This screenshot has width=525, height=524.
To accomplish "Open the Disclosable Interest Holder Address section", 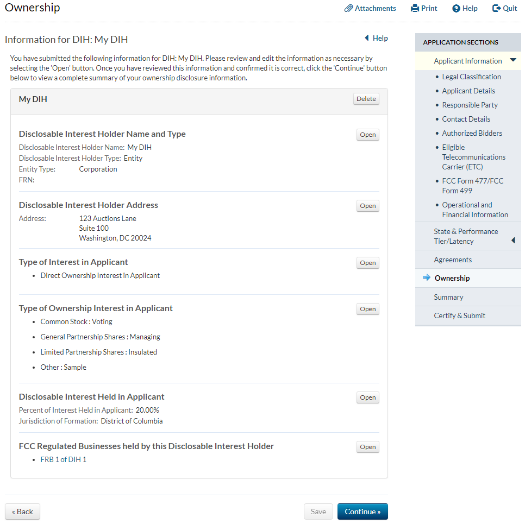I will point(367,206).
